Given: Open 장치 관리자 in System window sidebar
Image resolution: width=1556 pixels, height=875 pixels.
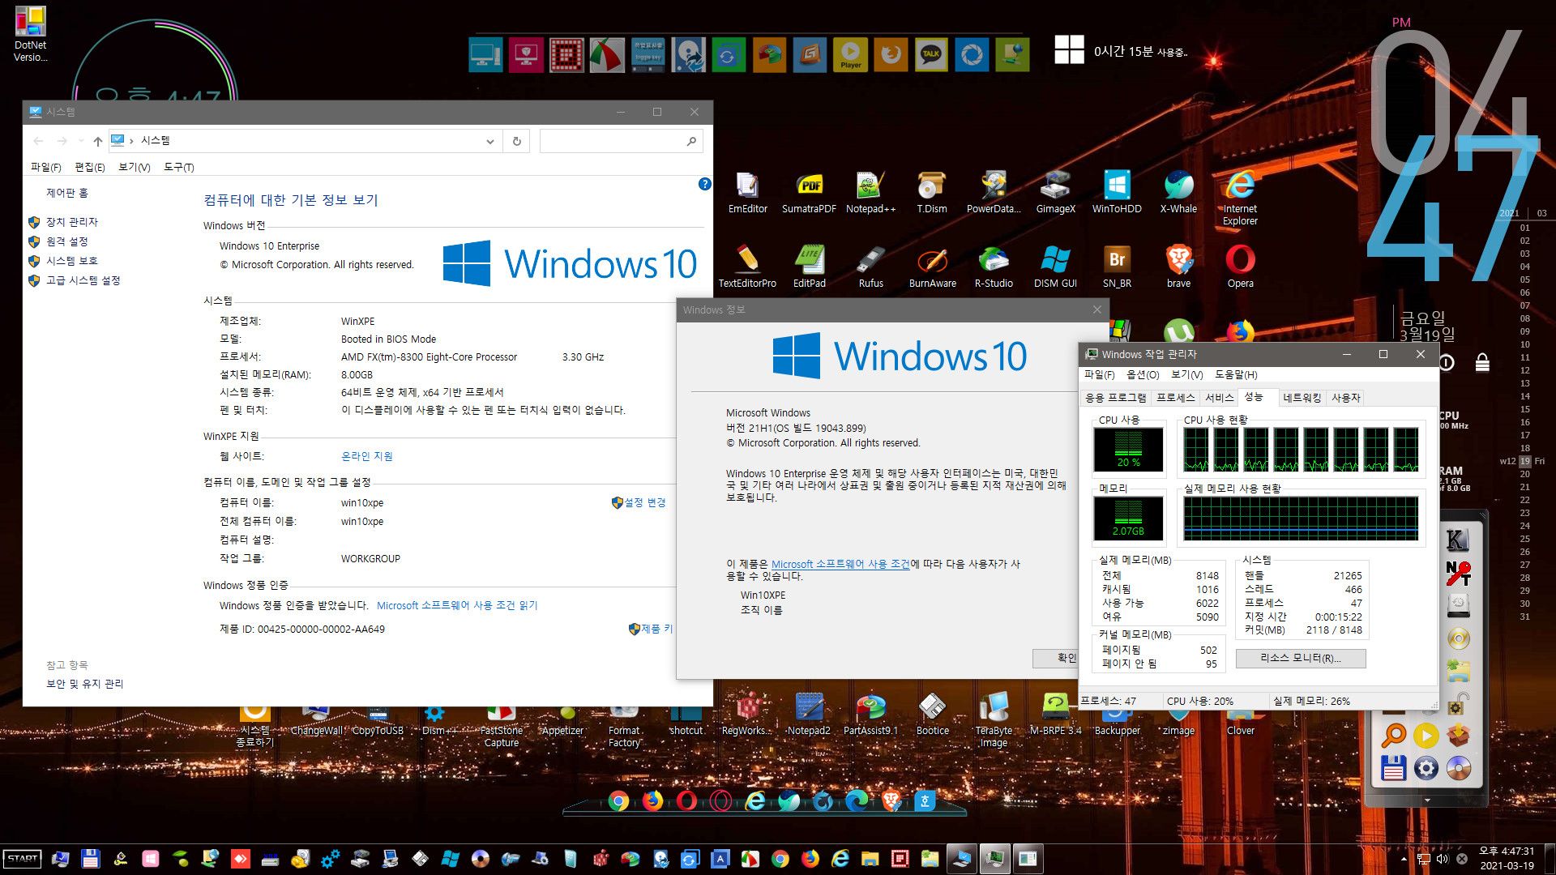Looking at the screenshot, I should pyautogui.click(x=72, y=222).
